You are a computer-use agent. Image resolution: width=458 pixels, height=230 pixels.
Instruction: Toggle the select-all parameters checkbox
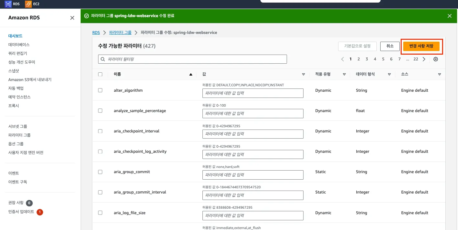(x=100, y=74)
